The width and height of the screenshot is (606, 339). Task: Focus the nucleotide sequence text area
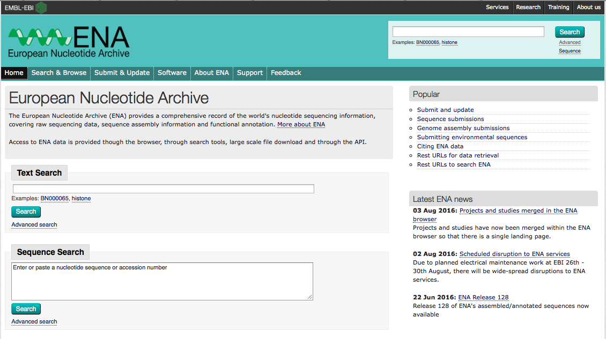(x=162, y=282)
